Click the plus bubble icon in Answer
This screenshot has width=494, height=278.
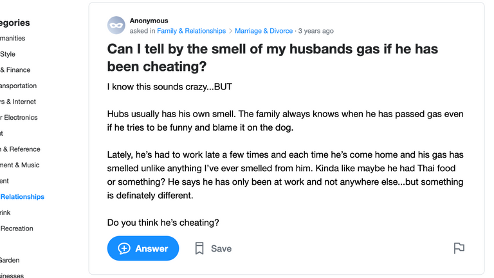click(123, 248)
